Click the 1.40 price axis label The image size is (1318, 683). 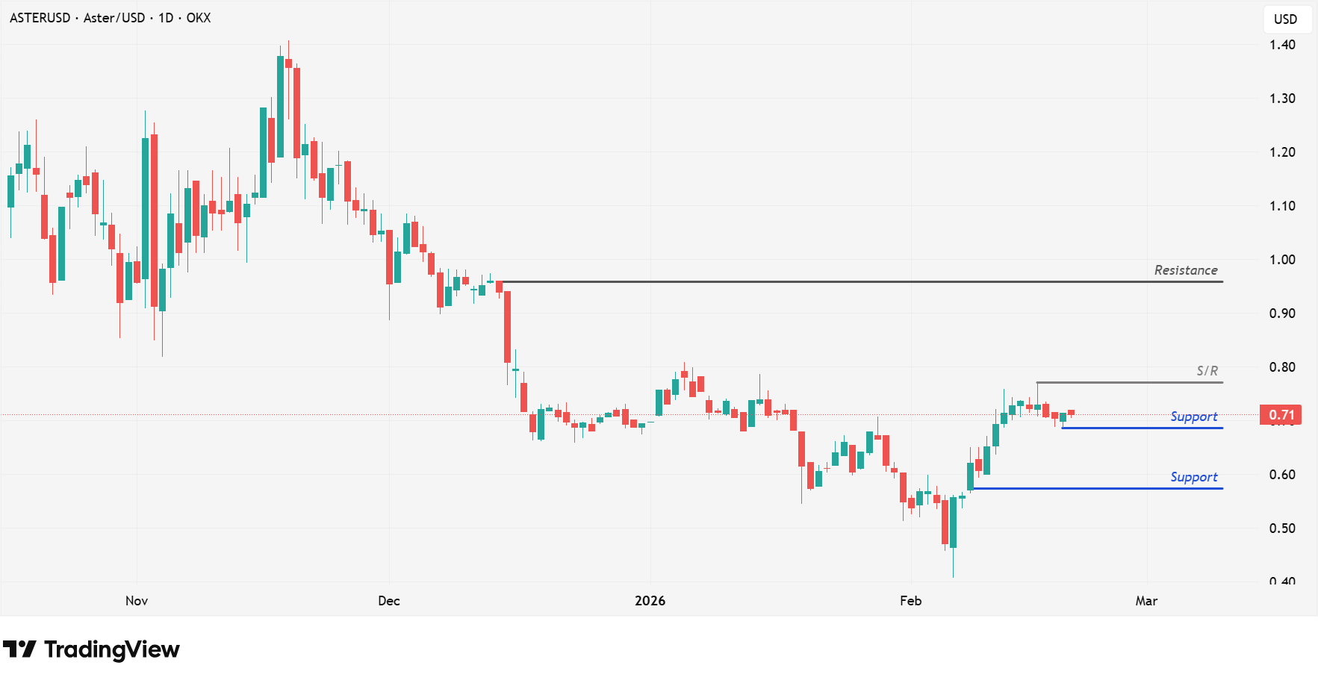[x=1282, y=45]
